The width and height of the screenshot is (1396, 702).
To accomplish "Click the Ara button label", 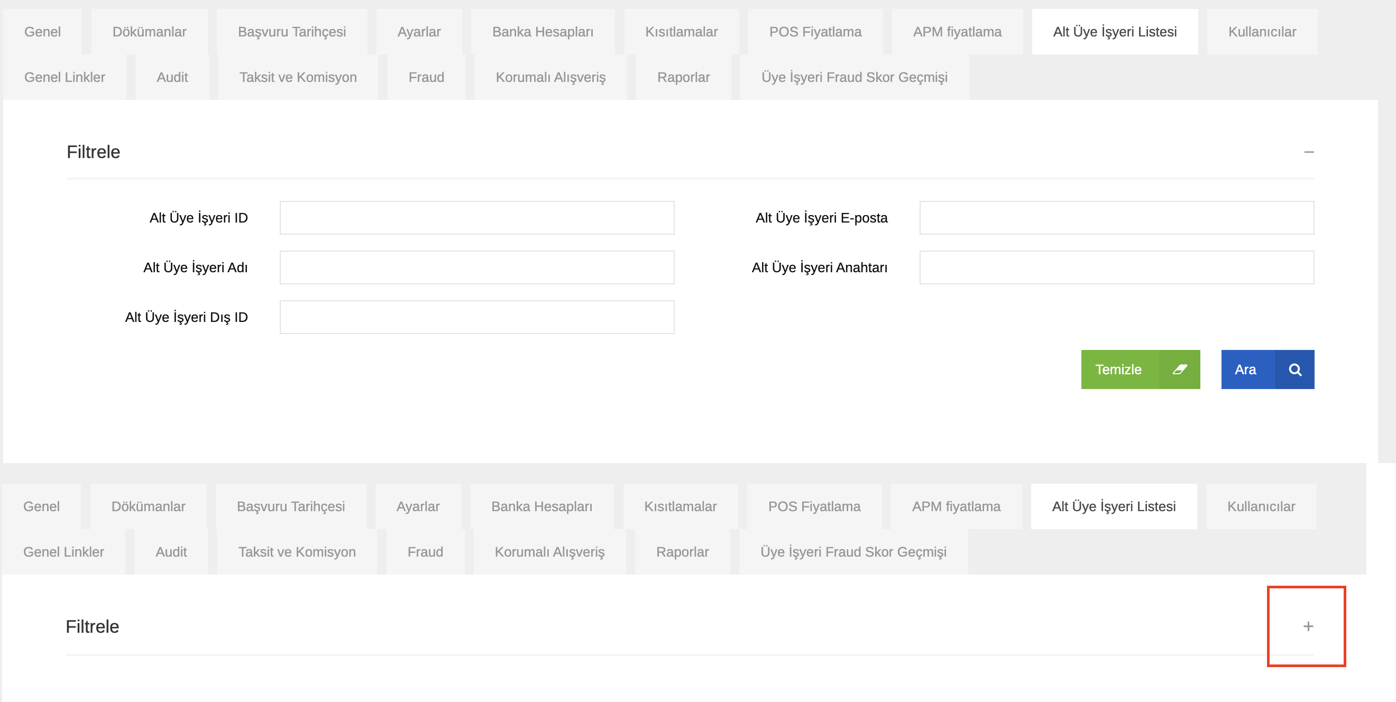I will (1245, 370).
